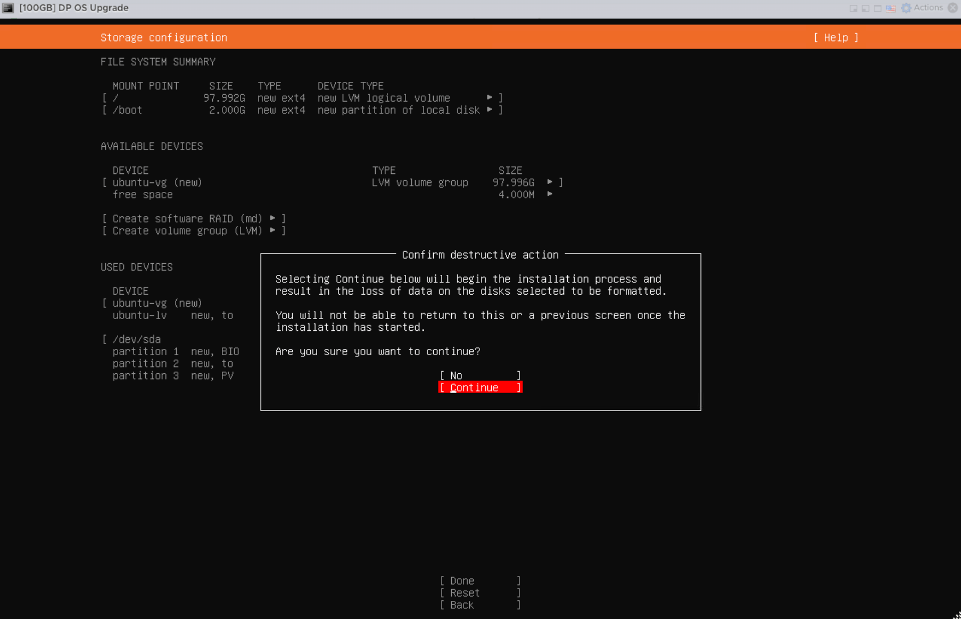Click the full window layout icon
The image size is (961, 619).
click(x=878, y=9)
